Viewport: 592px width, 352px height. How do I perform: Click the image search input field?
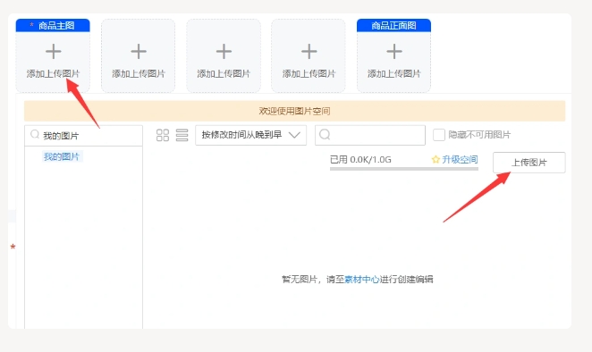370,135
